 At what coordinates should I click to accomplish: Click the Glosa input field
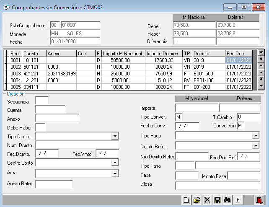coord(217,186)
